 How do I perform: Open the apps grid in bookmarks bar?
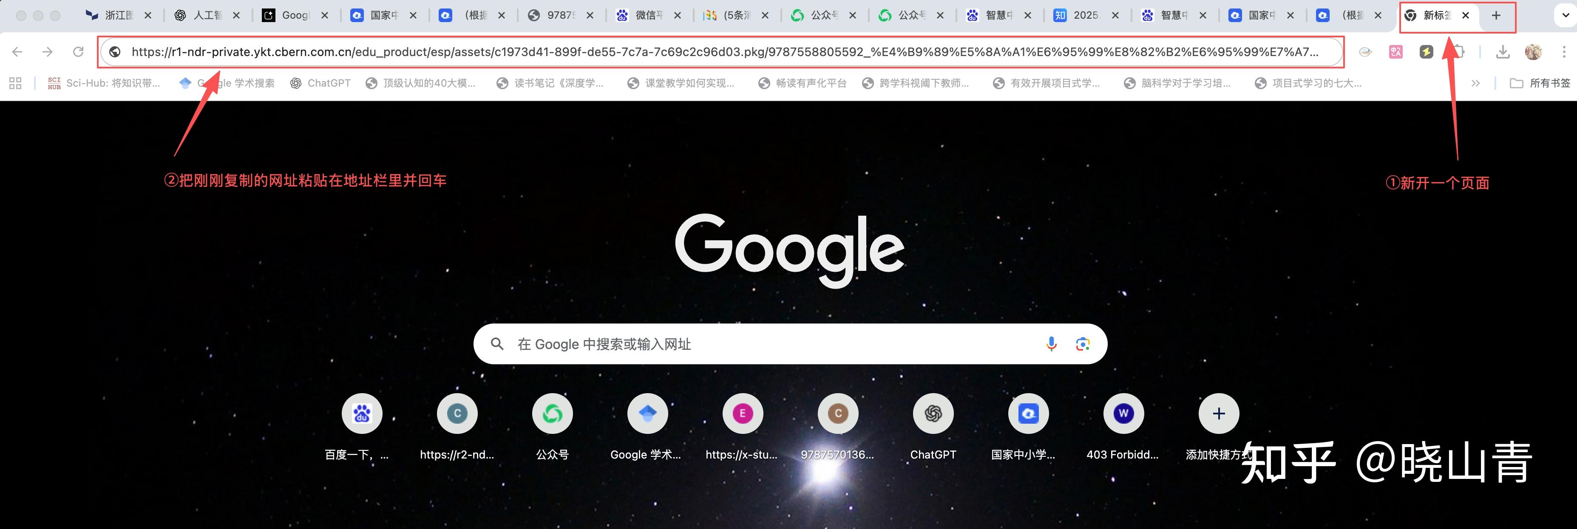[x=15, y=83]
